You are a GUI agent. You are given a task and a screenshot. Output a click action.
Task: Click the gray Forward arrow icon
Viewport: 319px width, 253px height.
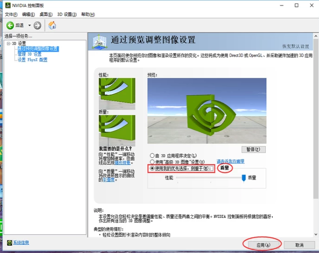pos(37,25)
